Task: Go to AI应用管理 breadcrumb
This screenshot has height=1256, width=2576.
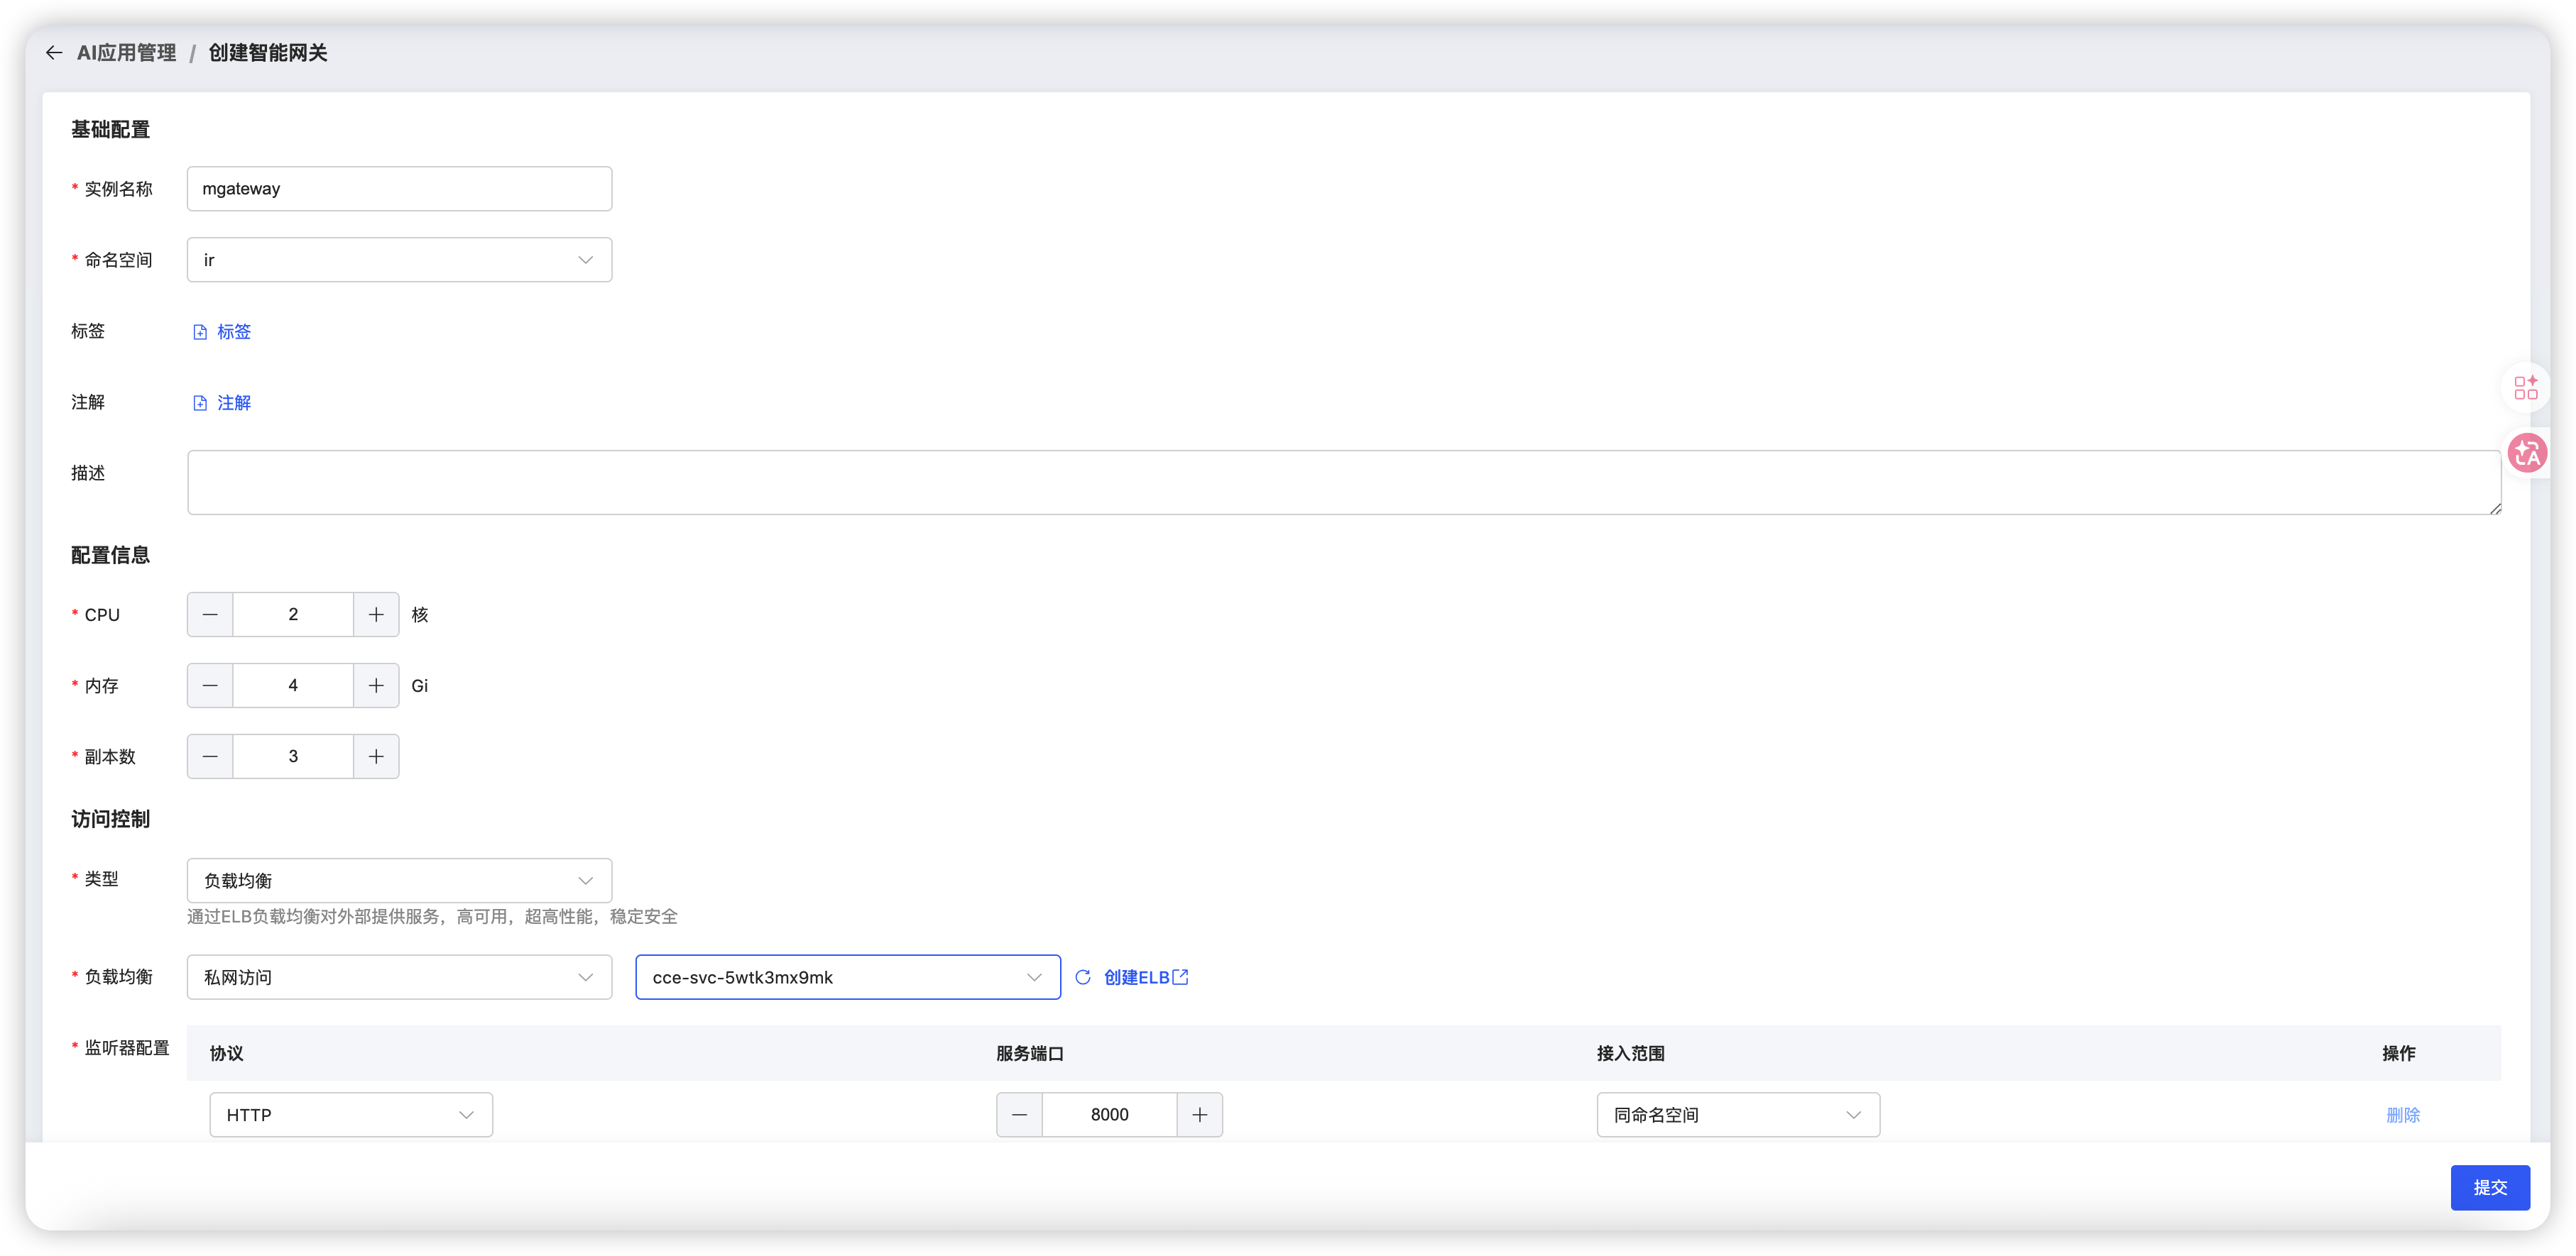Action: (126, 53)
